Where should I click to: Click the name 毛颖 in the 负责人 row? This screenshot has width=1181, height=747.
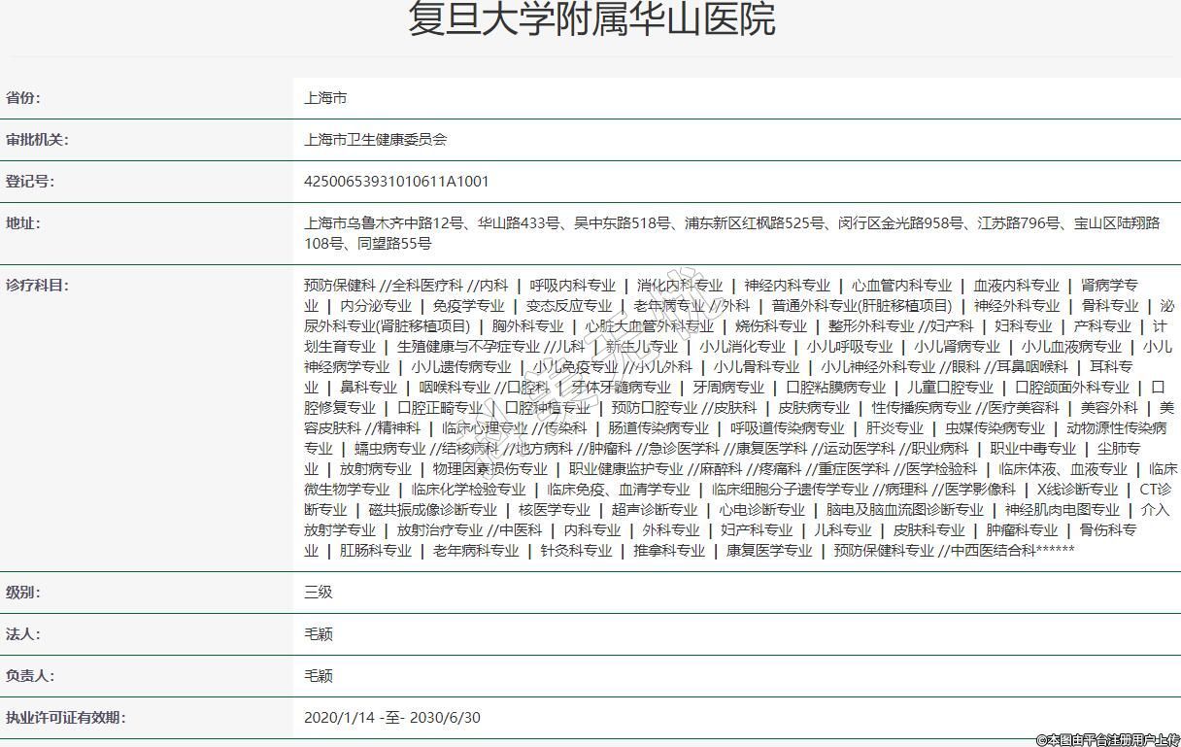(x=319, y=676)
